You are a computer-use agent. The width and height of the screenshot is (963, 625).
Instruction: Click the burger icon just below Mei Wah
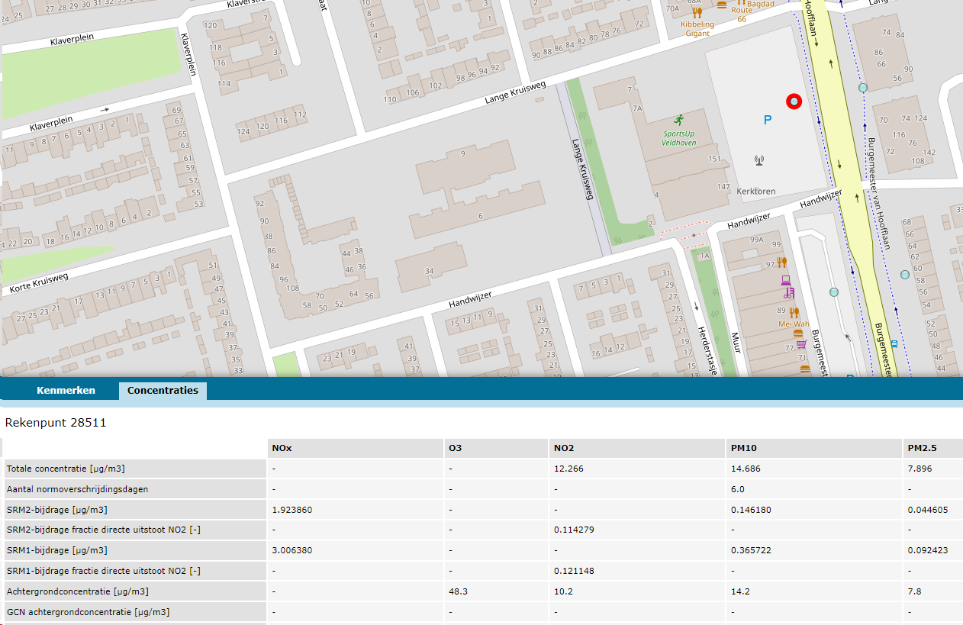pos(798,333)
